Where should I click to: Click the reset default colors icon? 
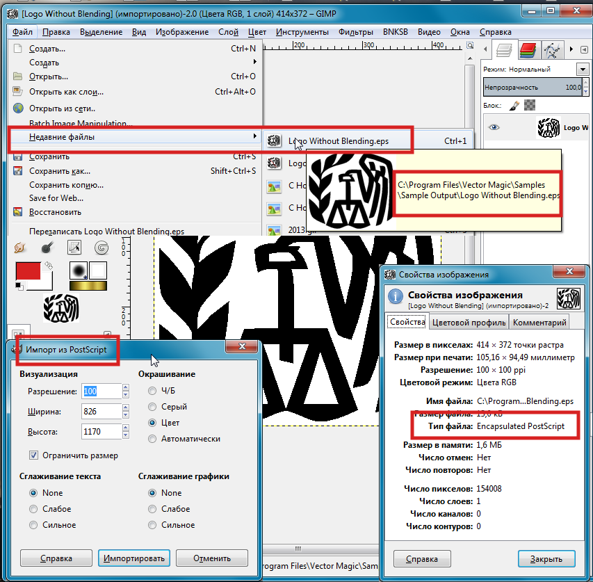(x=19, y=286)
